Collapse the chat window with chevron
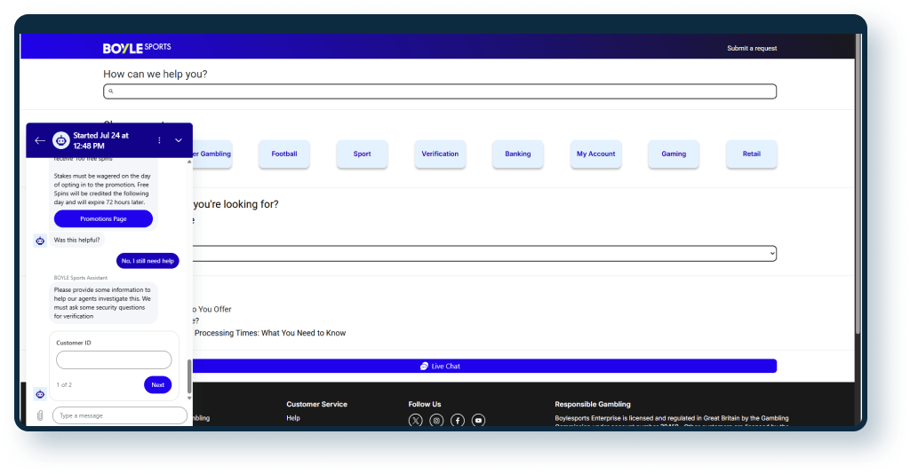The width and height of the screenshot is (910, 474). tap(179, 140)
